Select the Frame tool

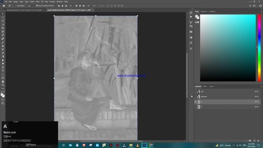(3, 32)
